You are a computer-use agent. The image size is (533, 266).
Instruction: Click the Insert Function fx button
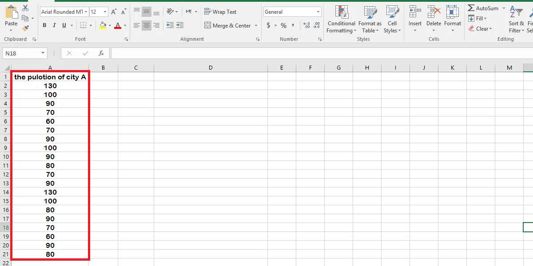101,53
